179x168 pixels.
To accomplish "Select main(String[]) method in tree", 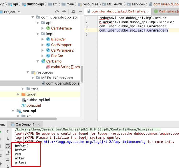I will (65, 67).
